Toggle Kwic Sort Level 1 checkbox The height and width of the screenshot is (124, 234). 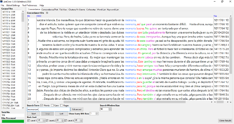coord(28,121)
